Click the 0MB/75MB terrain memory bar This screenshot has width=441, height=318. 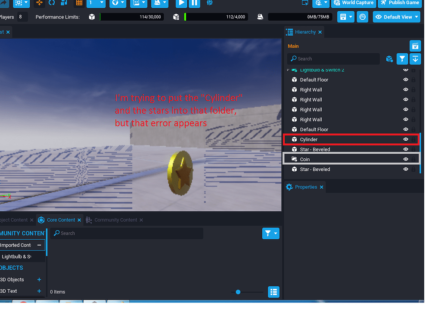(300, 17)
